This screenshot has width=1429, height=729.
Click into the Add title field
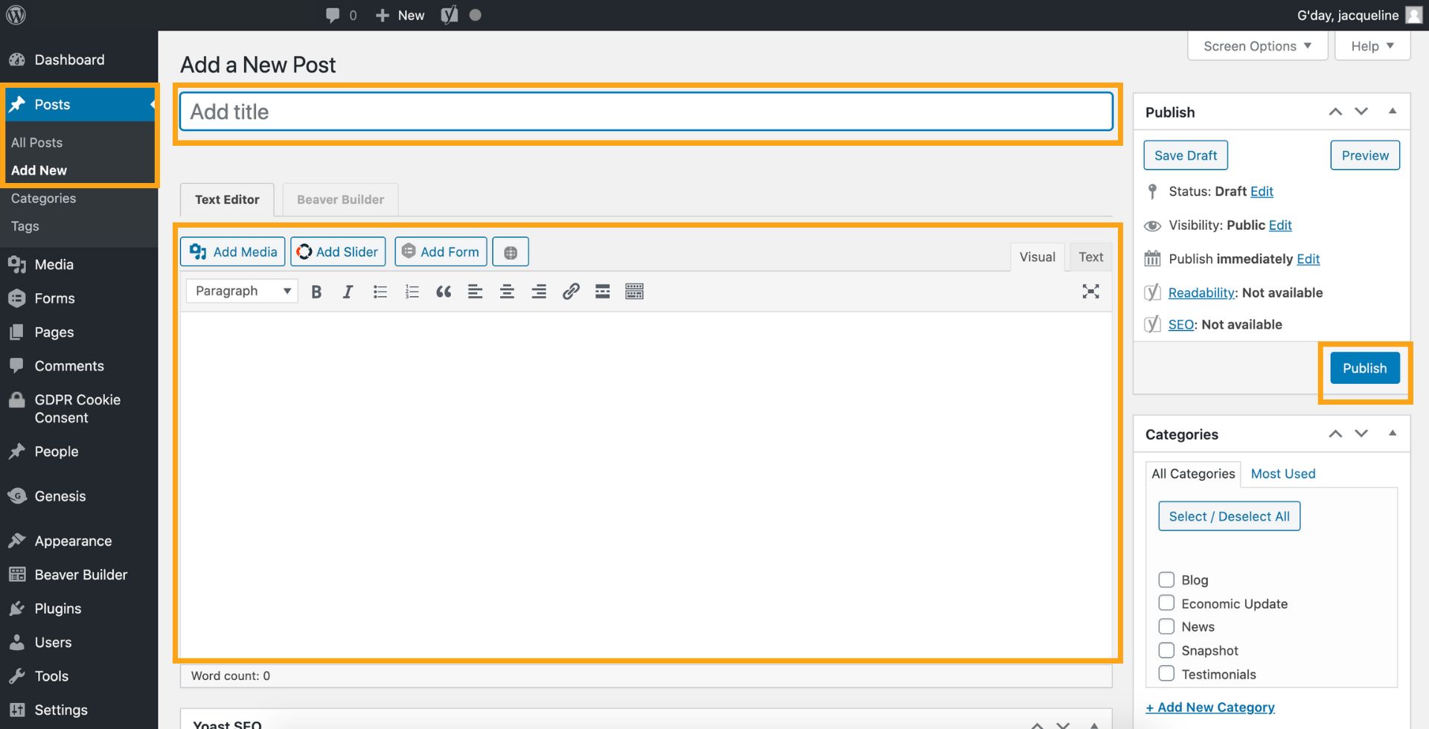tap(646, 112)
